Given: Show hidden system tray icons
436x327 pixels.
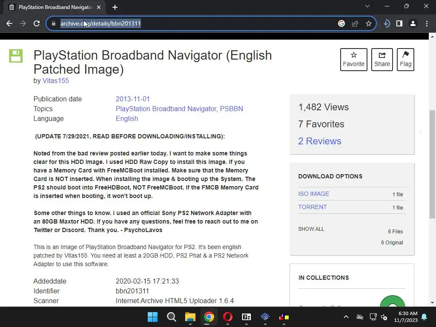Looking at the screenshot, I should pyautogui.click(x=346, y=317).
